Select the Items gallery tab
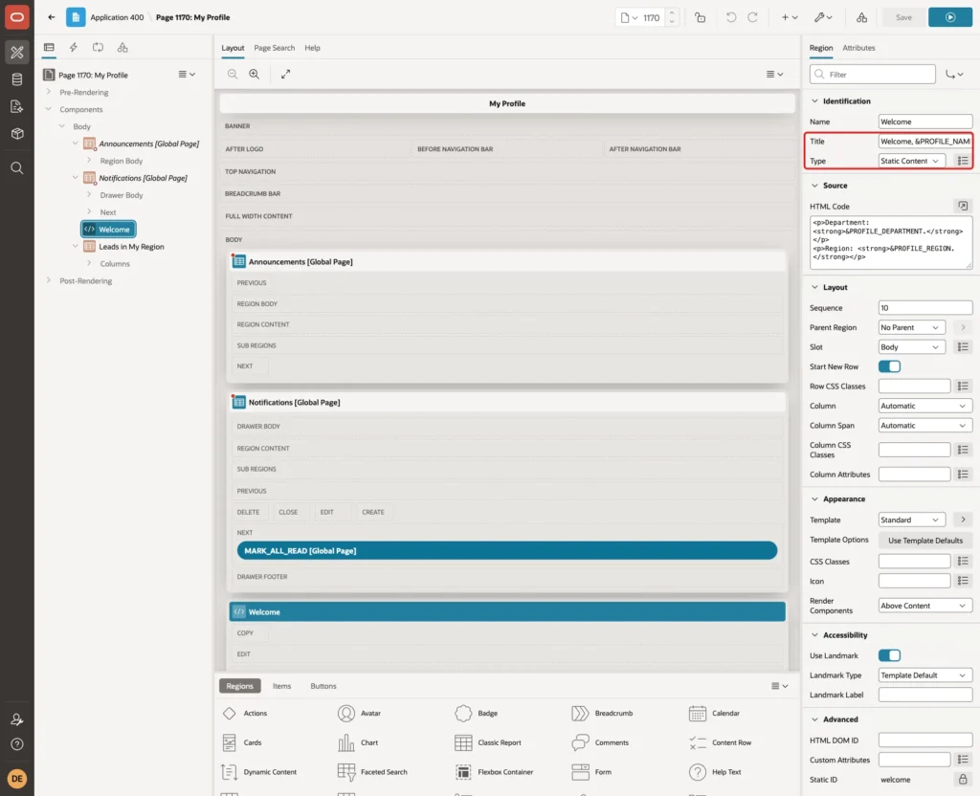This screenshot has width=980, height=796. click(x=282, y=686)
